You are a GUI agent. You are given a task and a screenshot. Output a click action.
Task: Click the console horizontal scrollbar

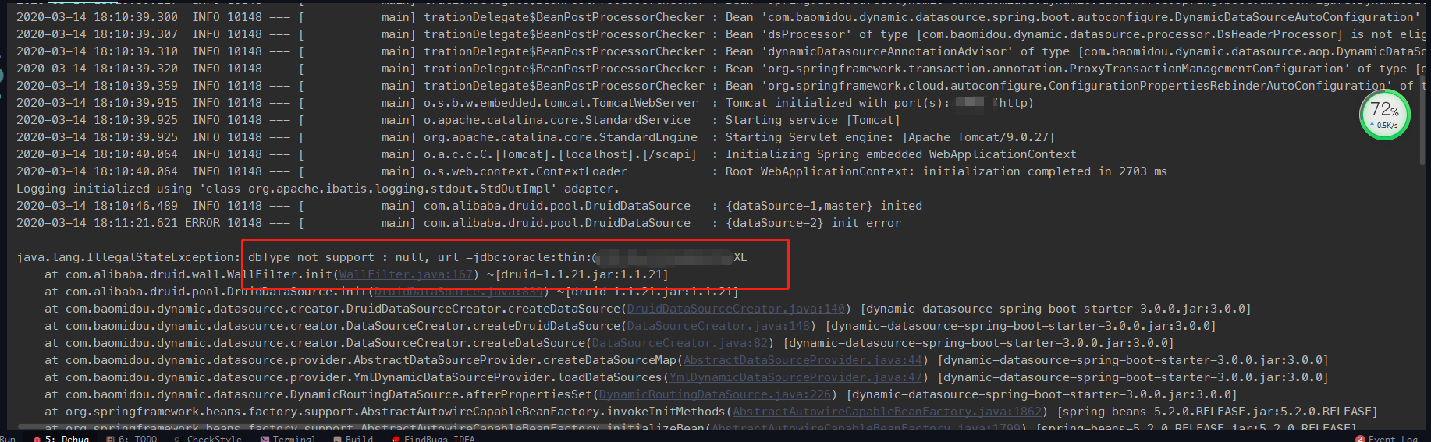[328, 426]
